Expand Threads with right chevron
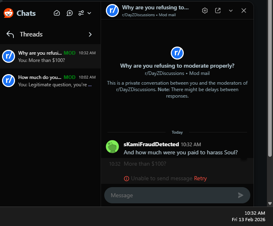This screenshot has width=273, height=226. (90, 34)
